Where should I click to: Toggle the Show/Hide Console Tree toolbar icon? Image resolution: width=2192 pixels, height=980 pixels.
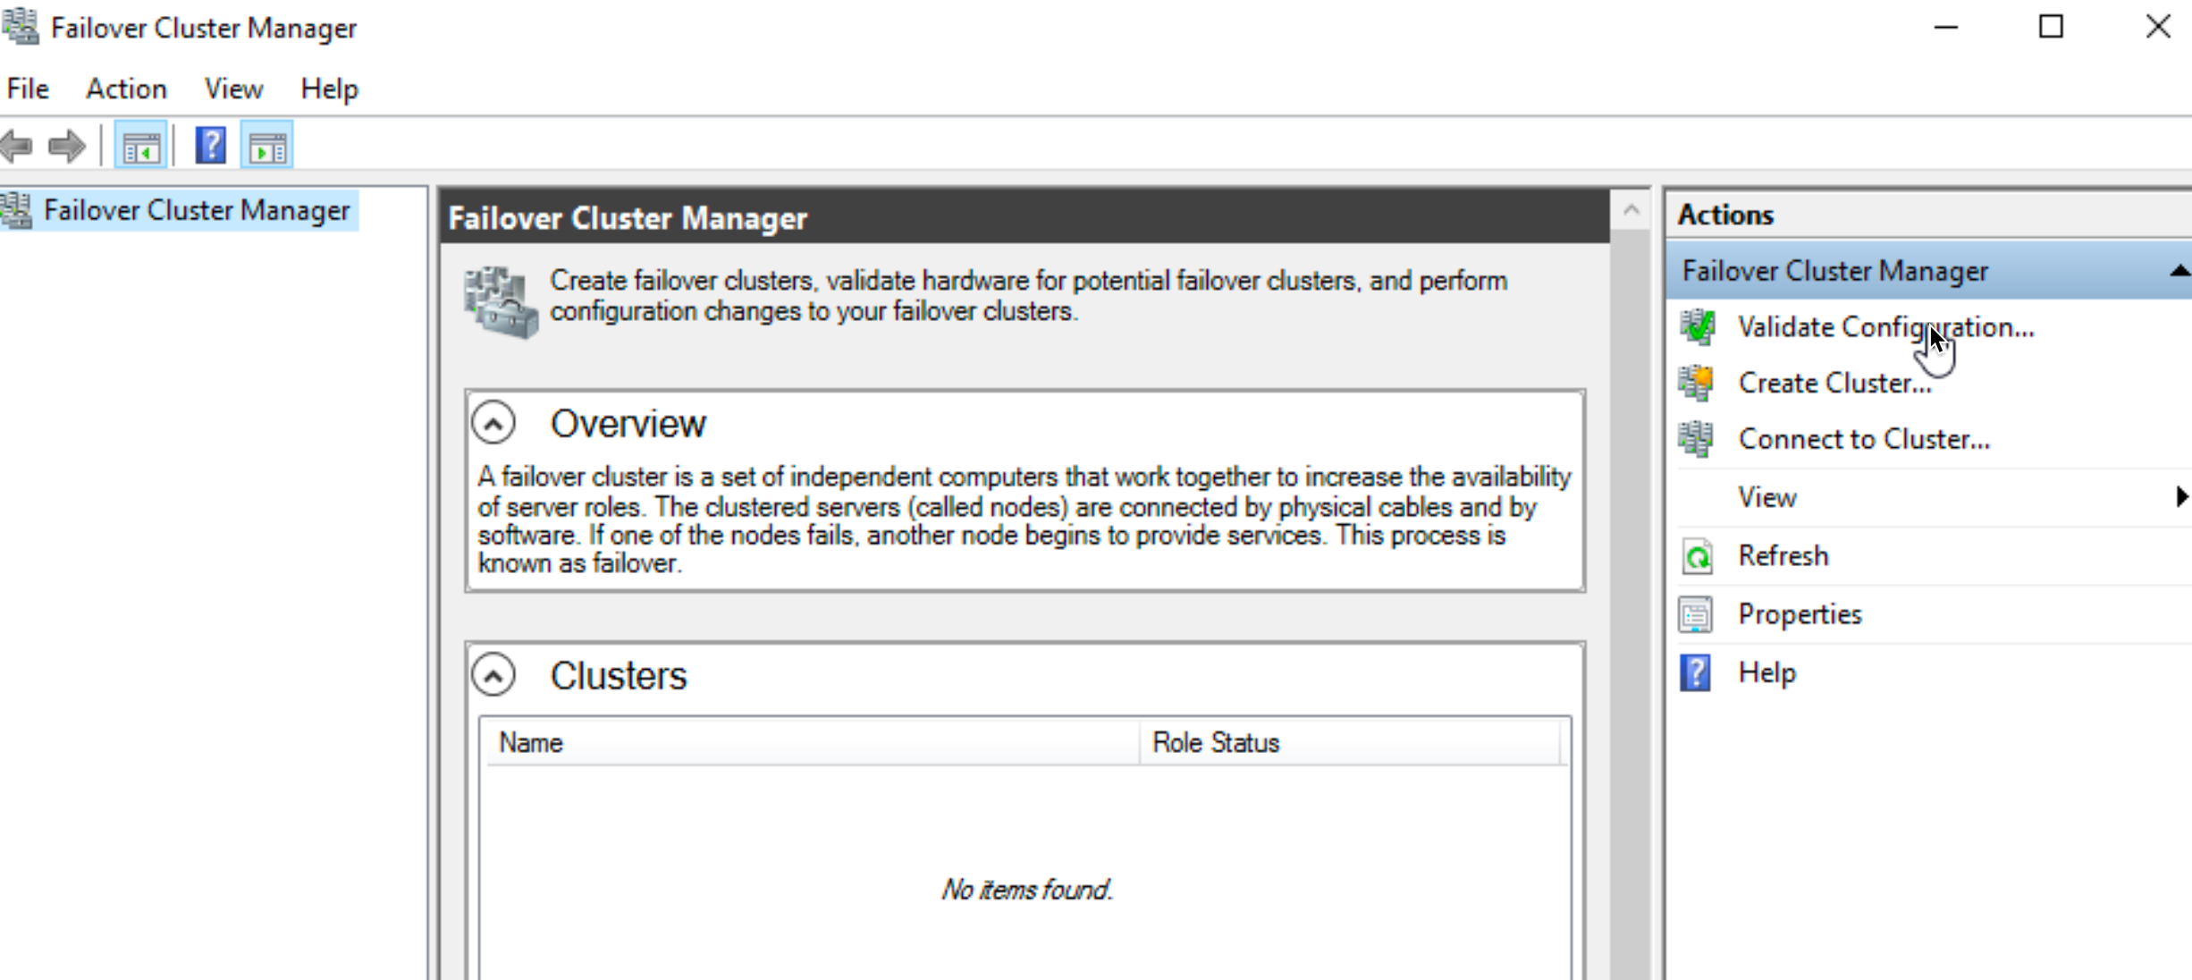(141, 146)
